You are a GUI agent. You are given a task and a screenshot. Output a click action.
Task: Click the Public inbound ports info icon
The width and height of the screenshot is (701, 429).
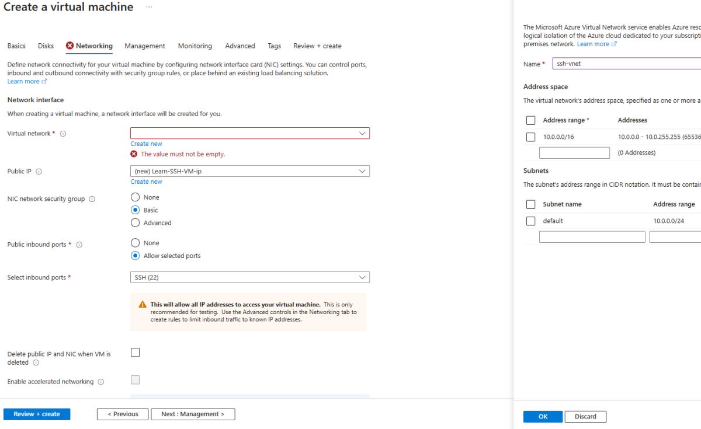(x=79, y=245)
